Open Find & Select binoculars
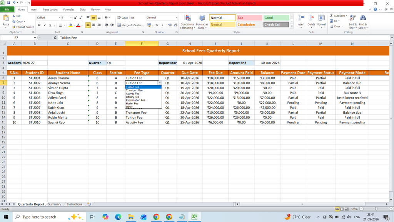This screenshot has width=394, height=222. click(x=362, y=22)
